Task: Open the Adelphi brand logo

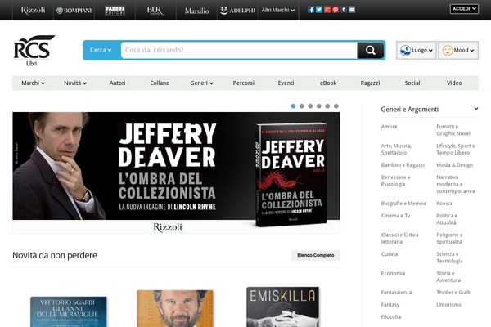Action: click(237, 11)
